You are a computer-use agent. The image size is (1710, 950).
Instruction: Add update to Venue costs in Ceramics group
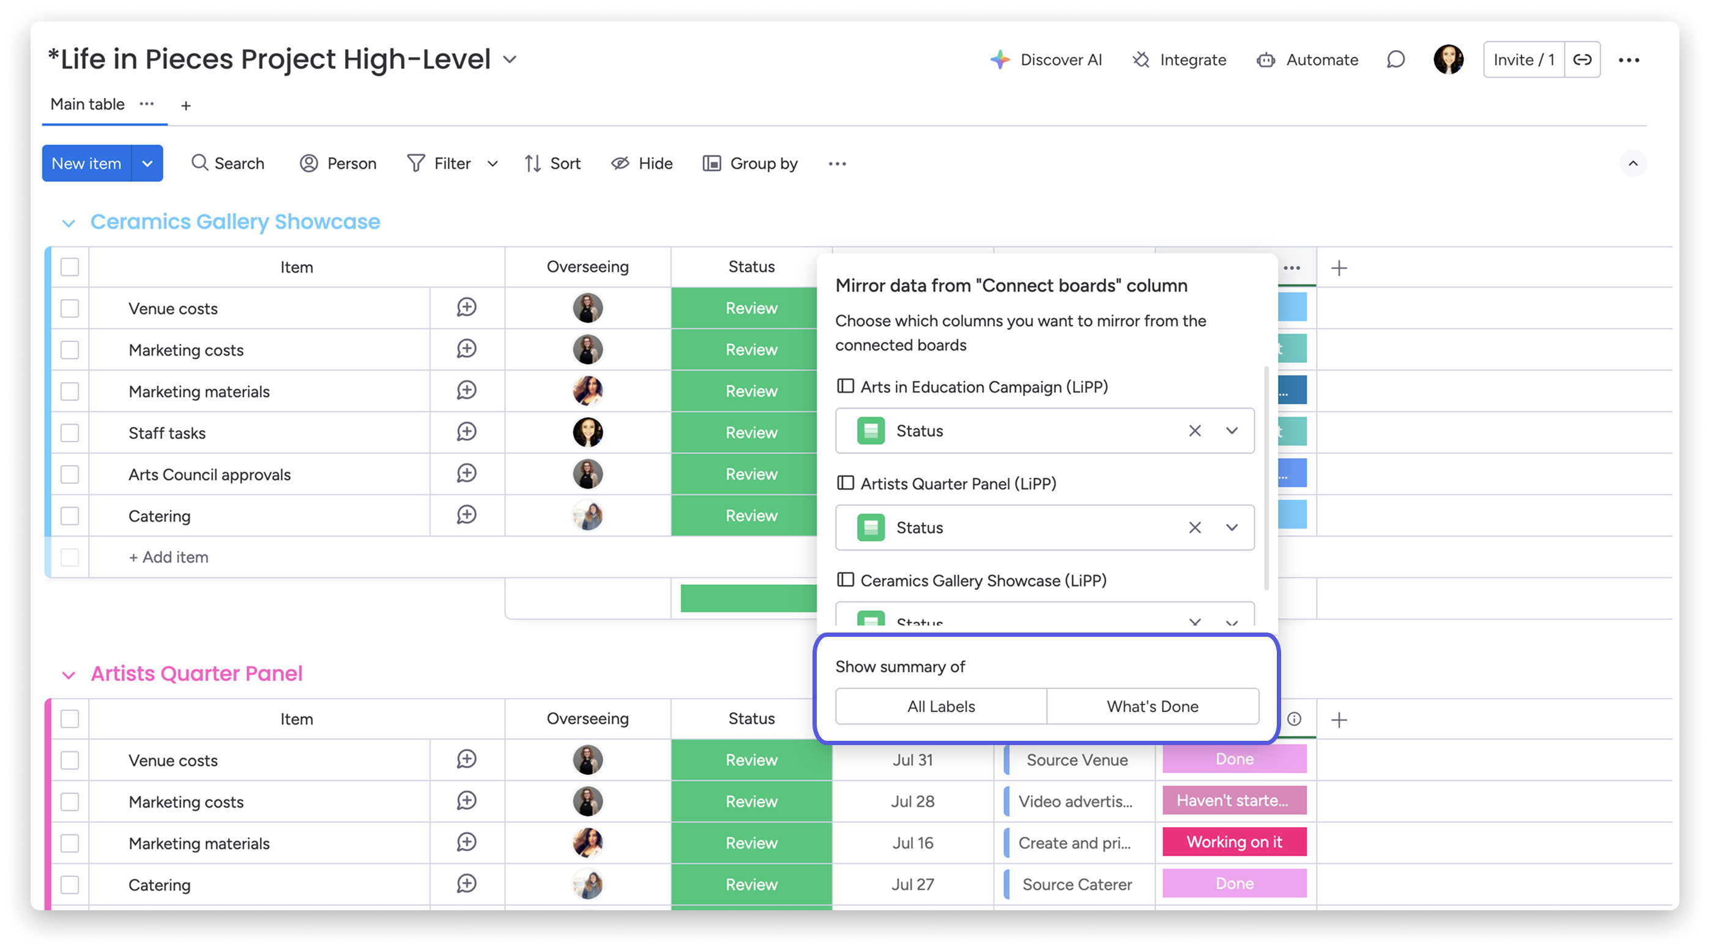point(467,307)
